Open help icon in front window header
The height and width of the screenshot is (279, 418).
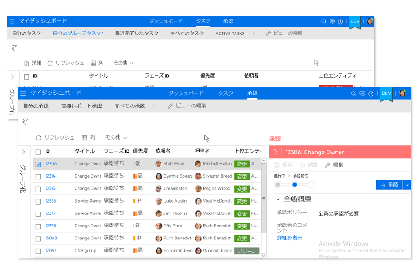[371, 94]
